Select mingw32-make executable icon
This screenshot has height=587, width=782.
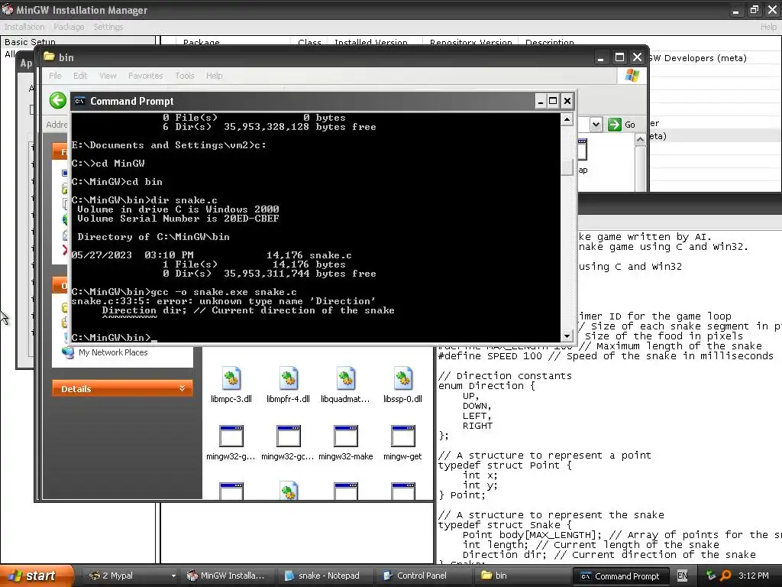(346, 436)
